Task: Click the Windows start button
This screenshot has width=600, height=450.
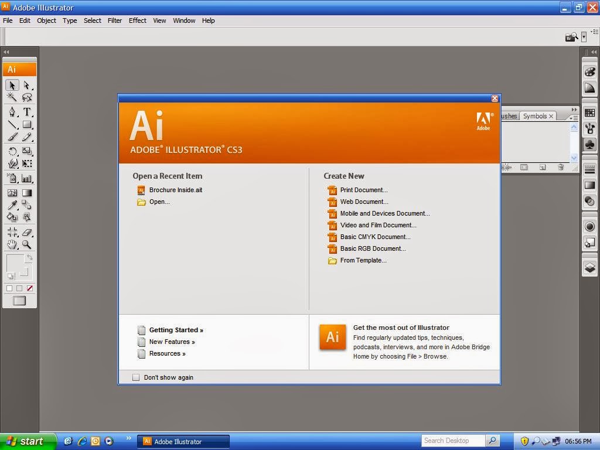Action: [28, 441]
